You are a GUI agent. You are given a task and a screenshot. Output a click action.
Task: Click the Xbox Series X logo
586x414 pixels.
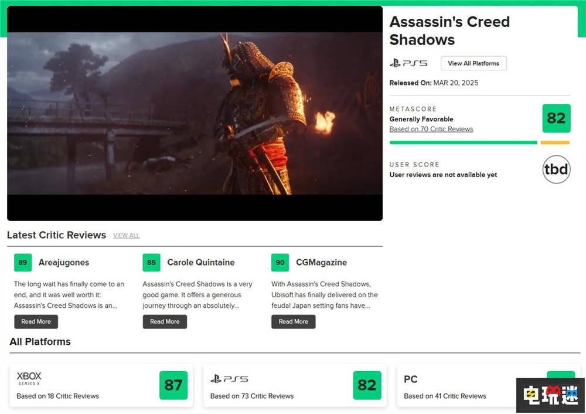29,378
